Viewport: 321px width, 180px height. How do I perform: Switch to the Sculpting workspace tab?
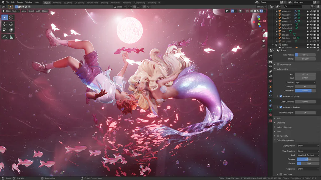point(67,2)
